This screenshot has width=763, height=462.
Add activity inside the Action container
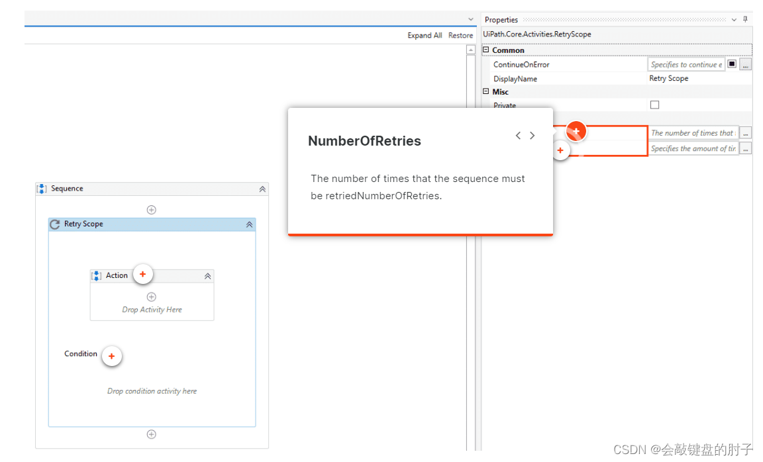click(151, 297)
